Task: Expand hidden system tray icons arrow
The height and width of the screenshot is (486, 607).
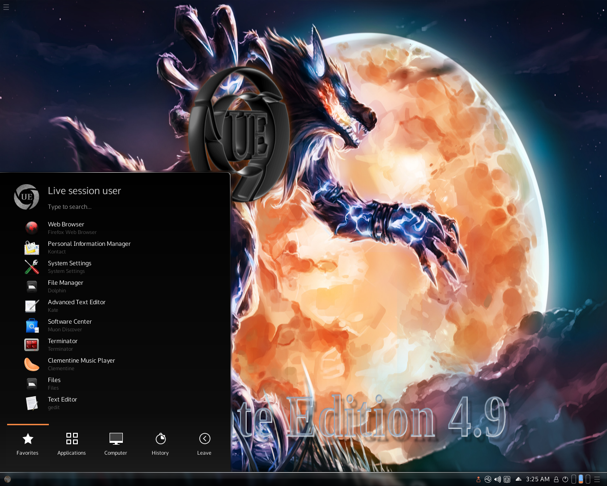Action: pos(518,479)
